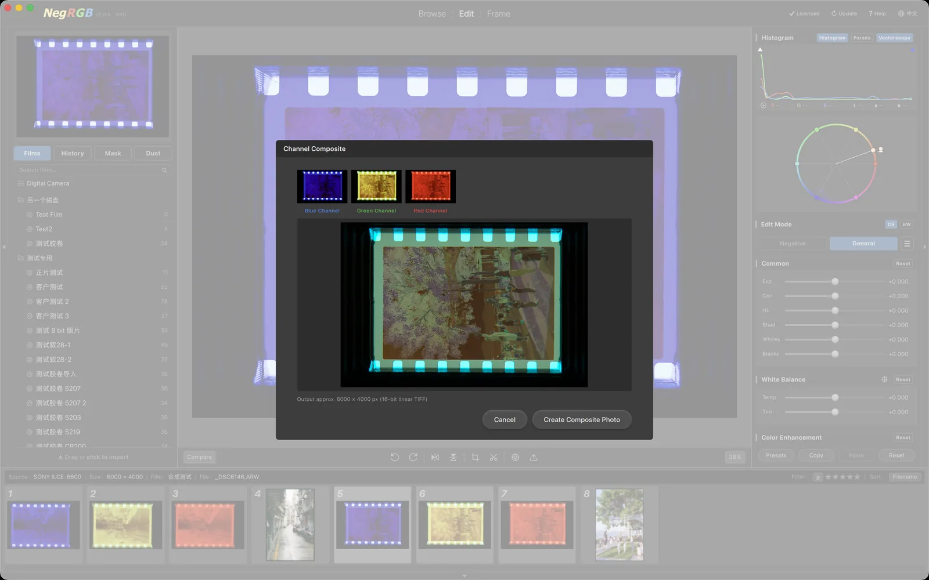
Task: Open the History tab in left panel
Action: pos(73,153)
